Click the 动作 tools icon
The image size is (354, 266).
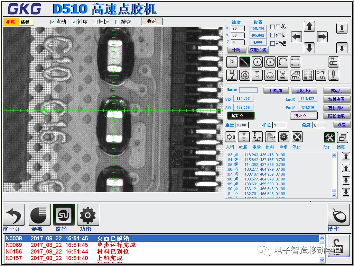click(329, 137)
